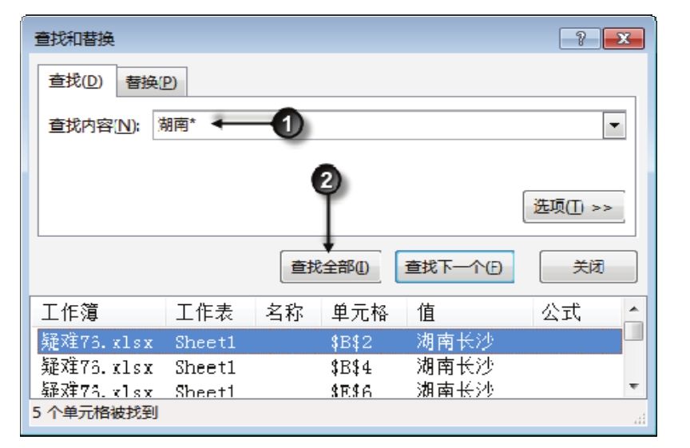
Task: Expand more settings with 选项(T) >>
Action: [x=572, y=207]
